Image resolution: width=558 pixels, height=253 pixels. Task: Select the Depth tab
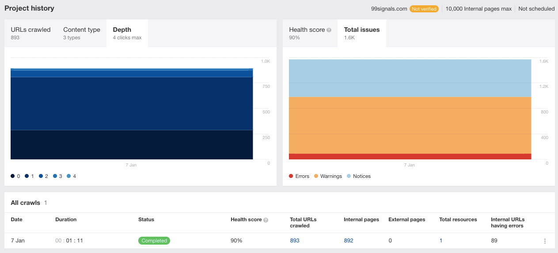pyautogui.click(x=127, y=33)
